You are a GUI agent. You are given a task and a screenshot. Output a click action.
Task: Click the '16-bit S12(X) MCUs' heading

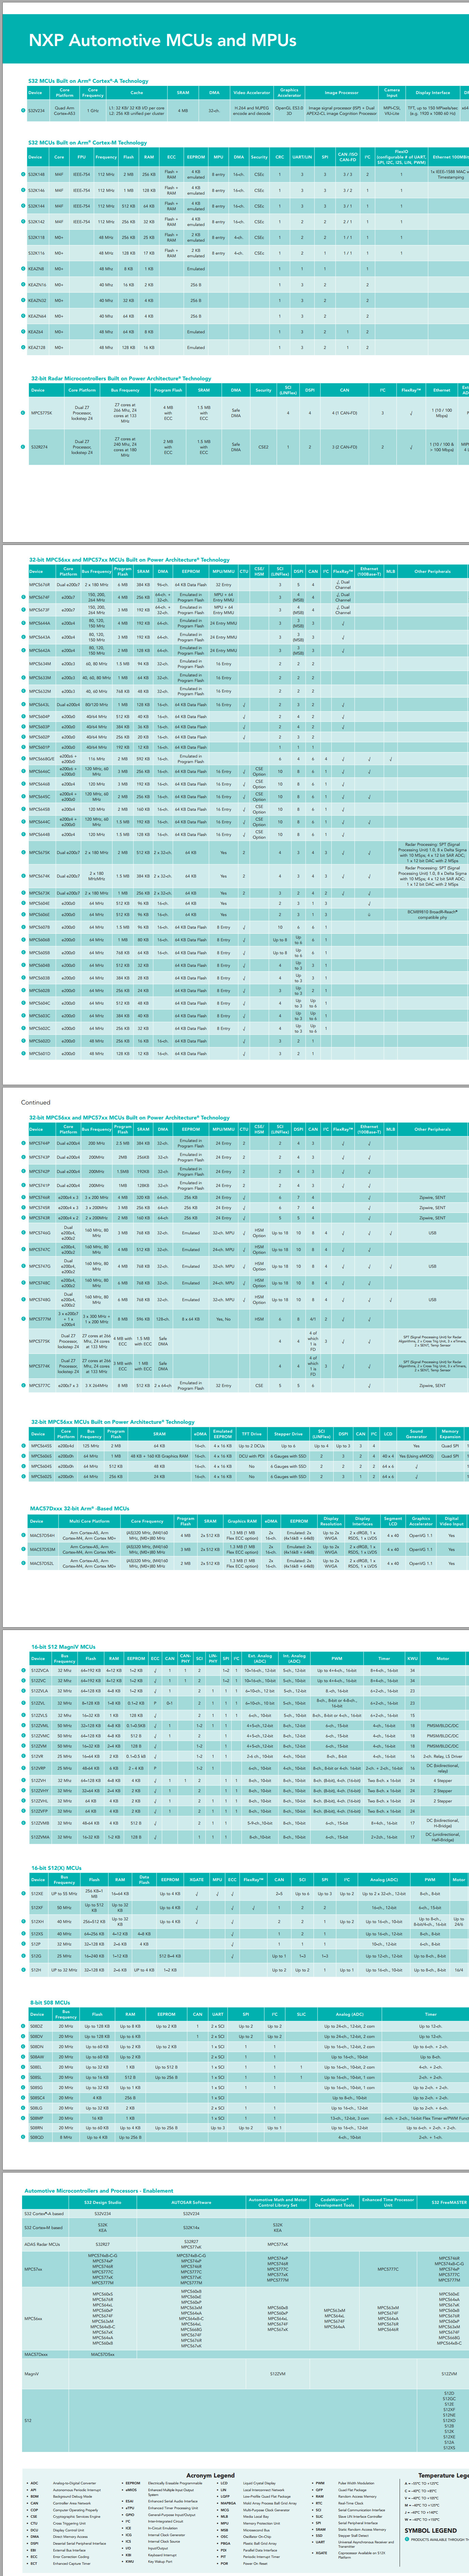click(x=57, y=1868)
